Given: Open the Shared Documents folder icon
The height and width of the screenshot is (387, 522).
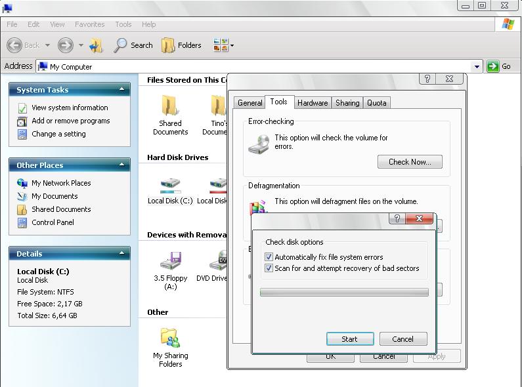Looking at the screenshot, I should [170, 106].
